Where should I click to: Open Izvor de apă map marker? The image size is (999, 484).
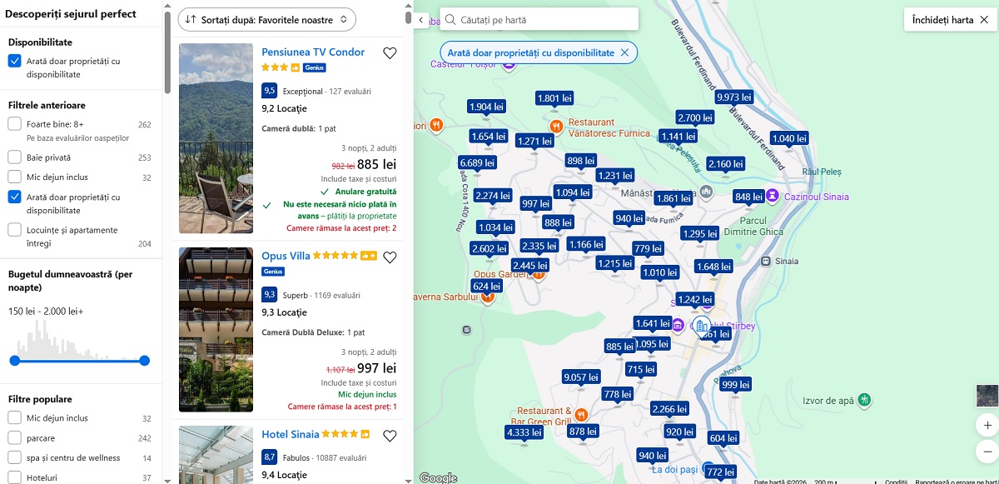[x=865, y=401]
